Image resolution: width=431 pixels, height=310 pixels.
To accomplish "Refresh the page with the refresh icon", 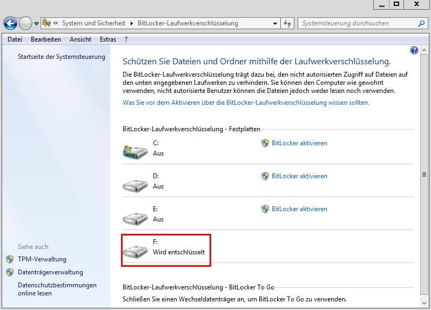I will [x=287, y=23].
